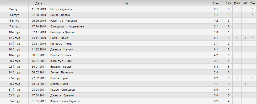Click the 5:2 score for Фиорентина - Удинезе
This screenshot has width=257, height=104.
(x=216, y=101)
